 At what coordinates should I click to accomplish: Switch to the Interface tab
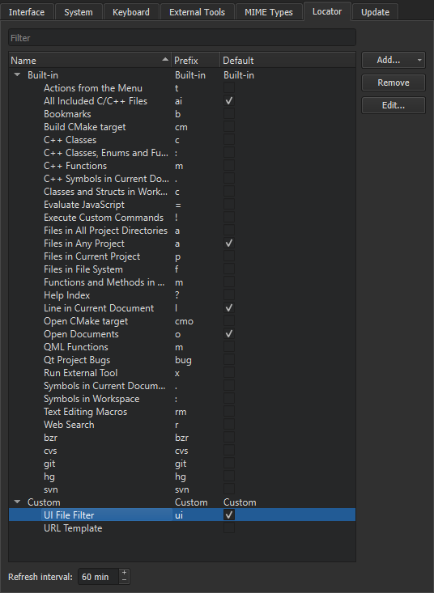pyautogui.click(x=27, y=12)
